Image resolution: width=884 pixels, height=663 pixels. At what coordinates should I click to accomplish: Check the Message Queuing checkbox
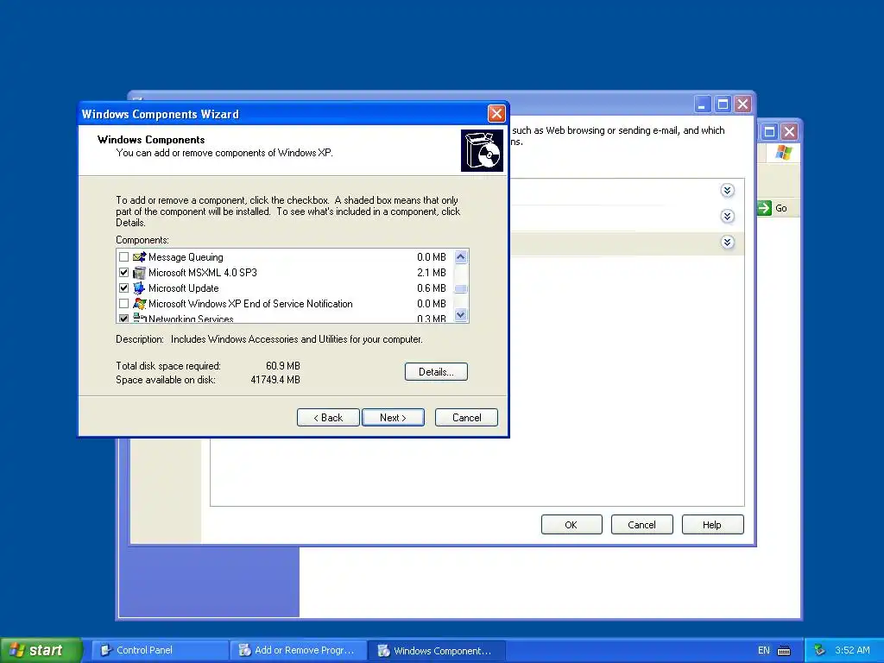coord(124,257)
